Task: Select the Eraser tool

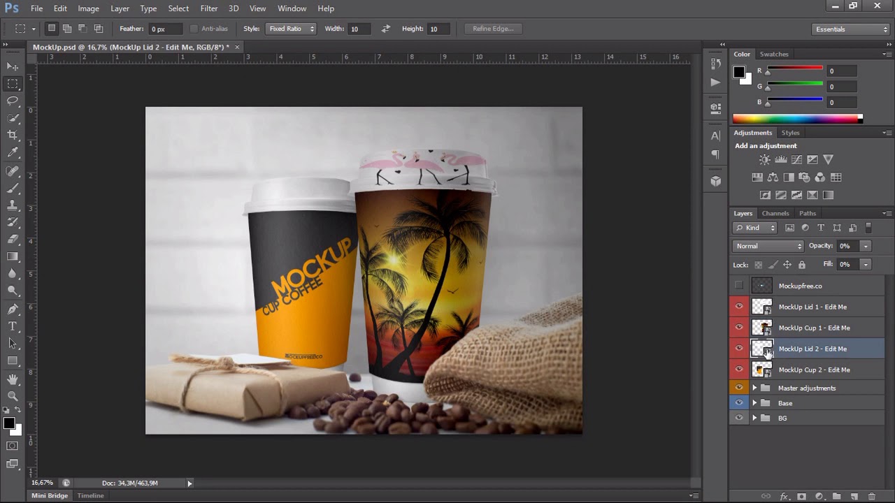Action: click(x=13, y=240)
